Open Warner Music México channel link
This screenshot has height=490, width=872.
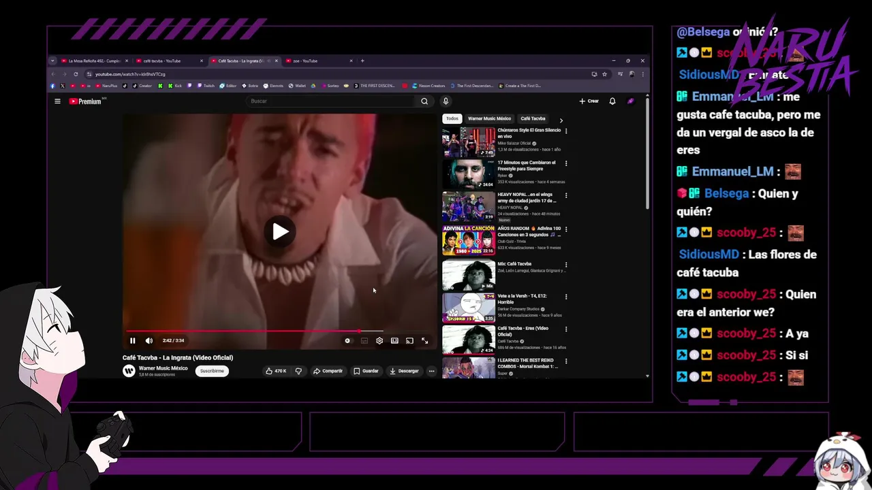163,368
